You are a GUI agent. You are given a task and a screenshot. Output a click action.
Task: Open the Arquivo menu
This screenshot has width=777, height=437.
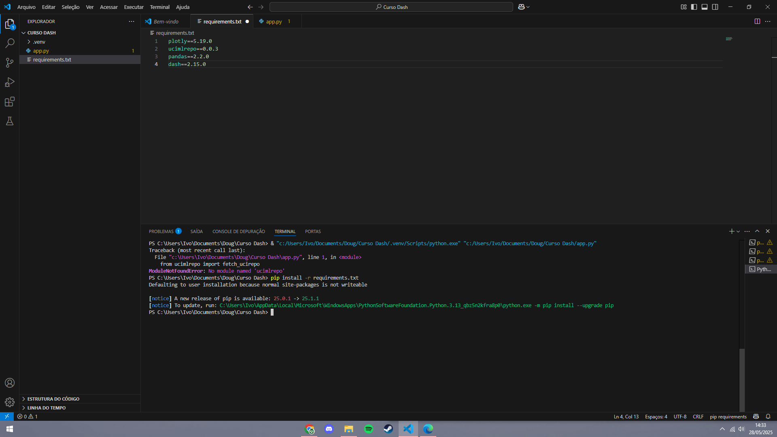[x=26, y=7]
